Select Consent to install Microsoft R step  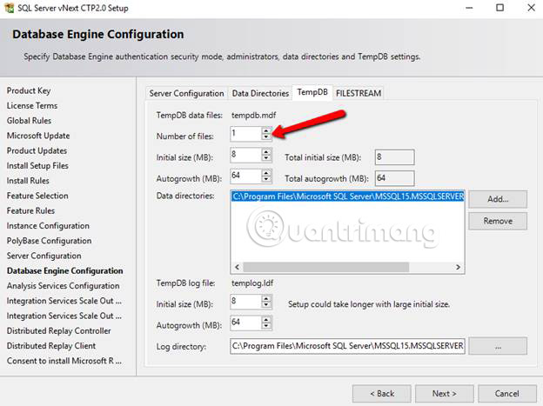[64, 361]
